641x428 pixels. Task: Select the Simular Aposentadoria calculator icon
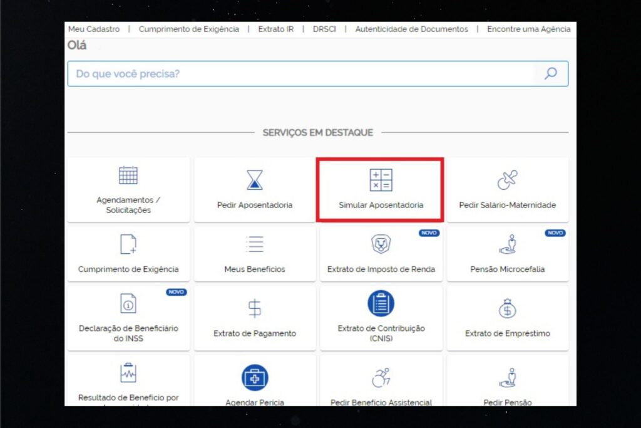point(381,180)
